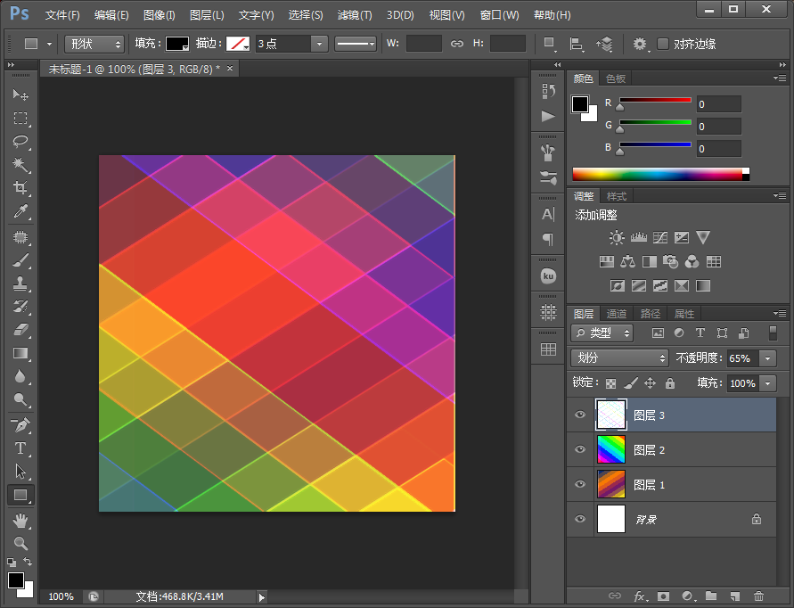Screen dimensions: 794x608
Task: Select the Horizontal Type tool
Action: 20,448
